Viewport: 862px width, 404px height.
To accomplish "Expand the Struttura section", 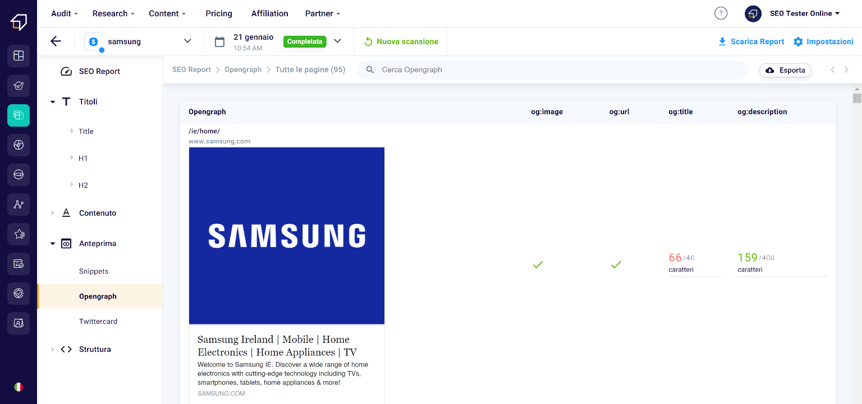I will click(53, 349).
